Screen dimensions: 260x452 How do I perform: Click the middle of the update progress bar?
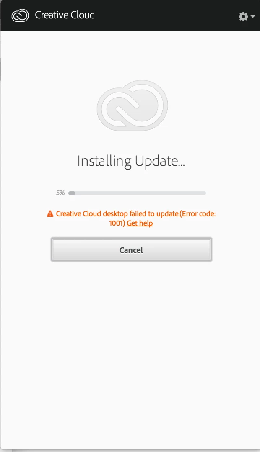(x=137, y=193)
